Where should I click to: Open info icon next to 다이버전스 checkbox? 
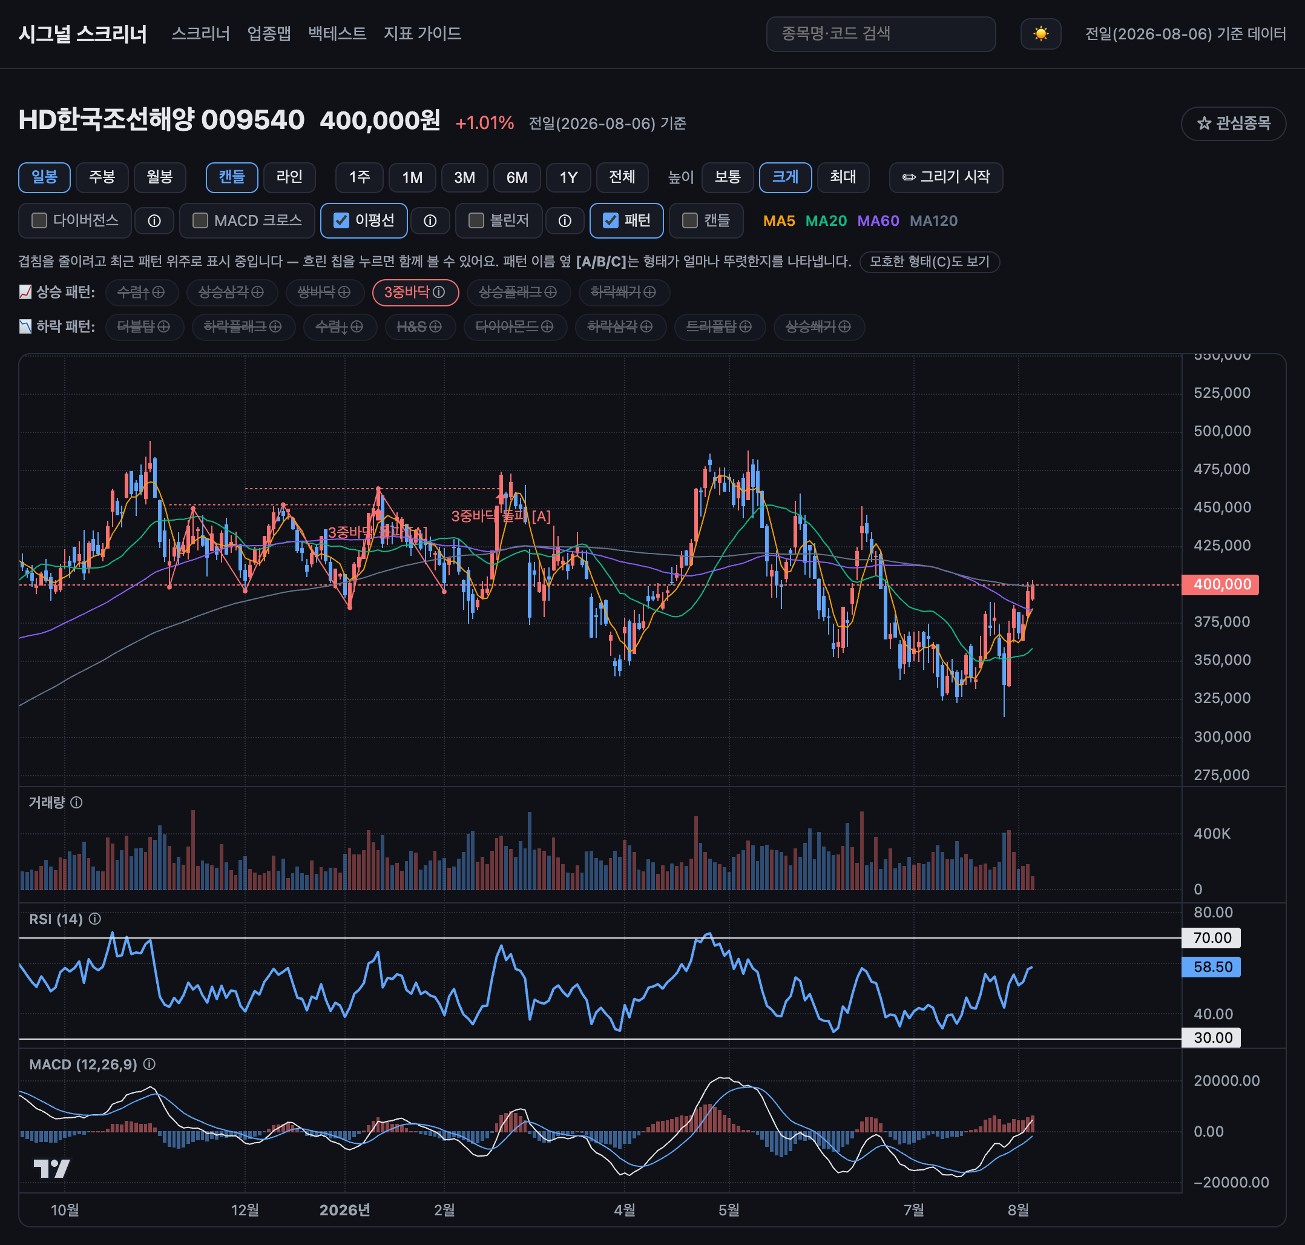pyautogui.click(x=154, y=221)
